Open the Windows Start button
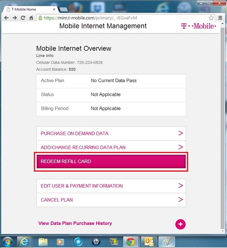 [7, 242]
